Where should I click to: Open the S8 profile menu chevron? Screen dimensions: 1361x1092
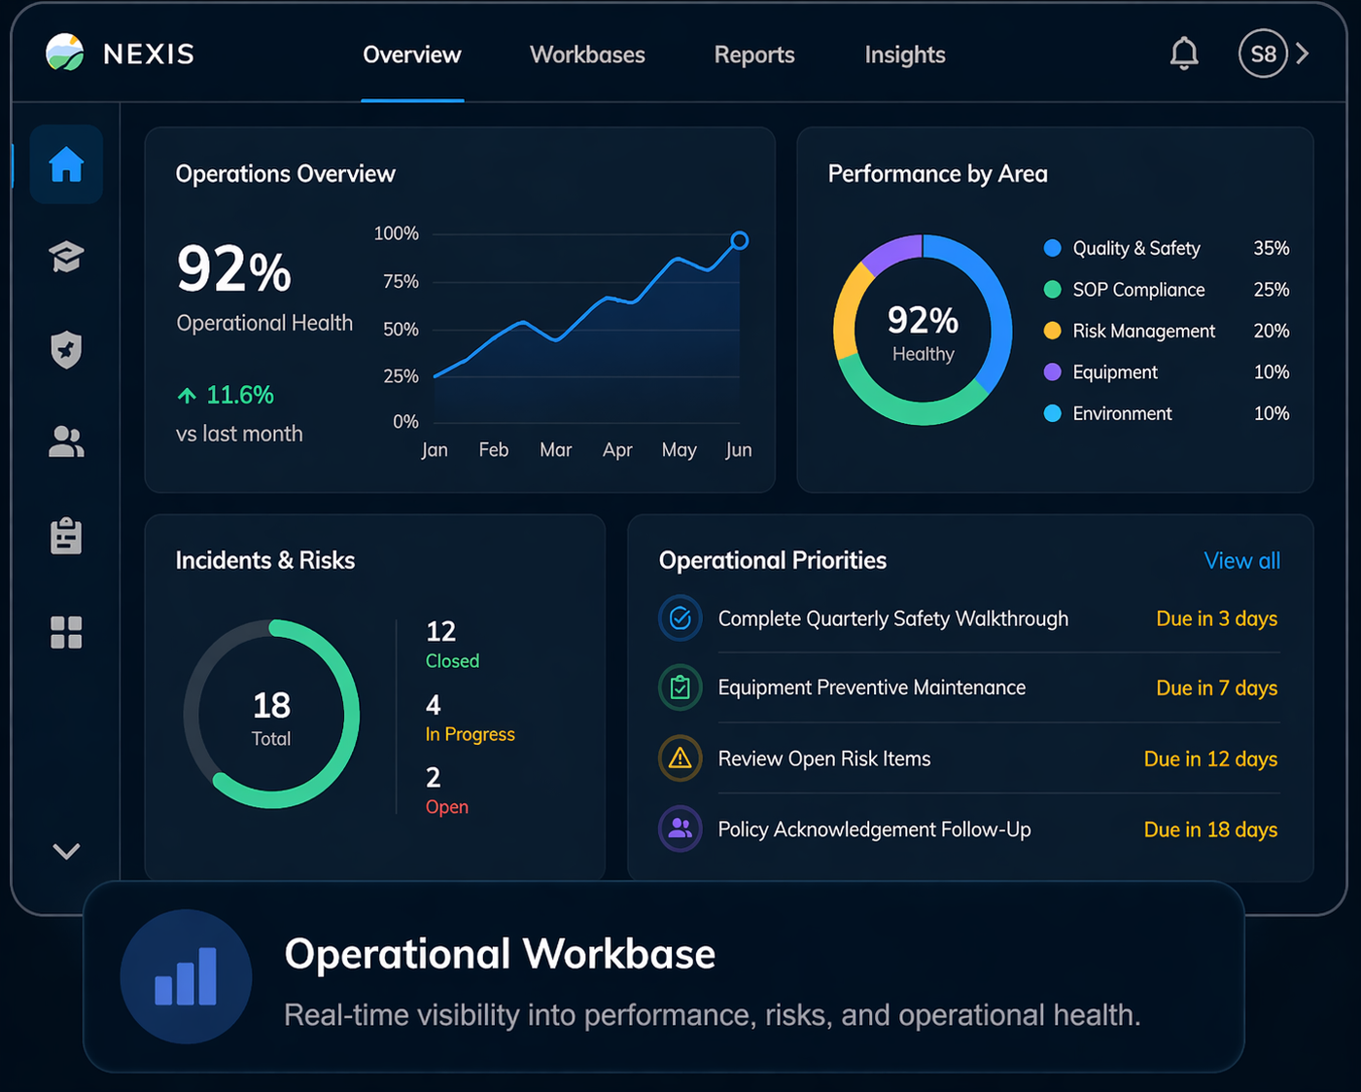coord(1304,53)
